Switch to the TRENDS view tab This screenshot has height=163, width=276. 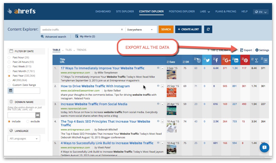[x=81, y=50]
